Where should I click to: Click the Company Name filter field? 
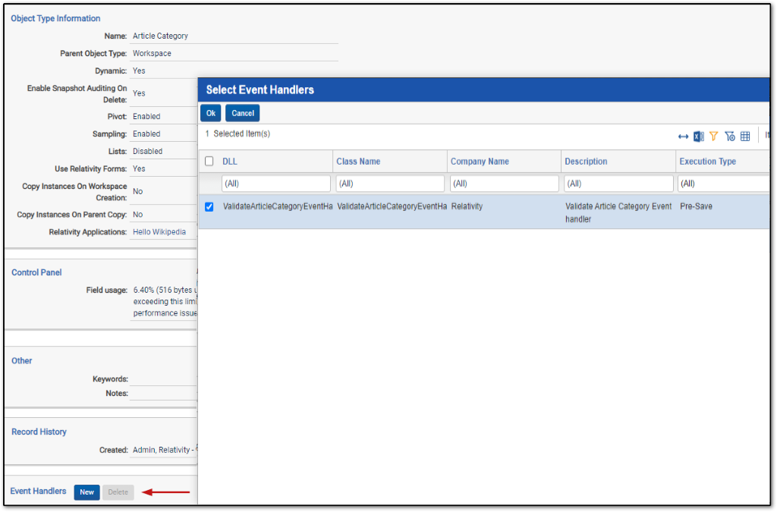click(504, 184)
